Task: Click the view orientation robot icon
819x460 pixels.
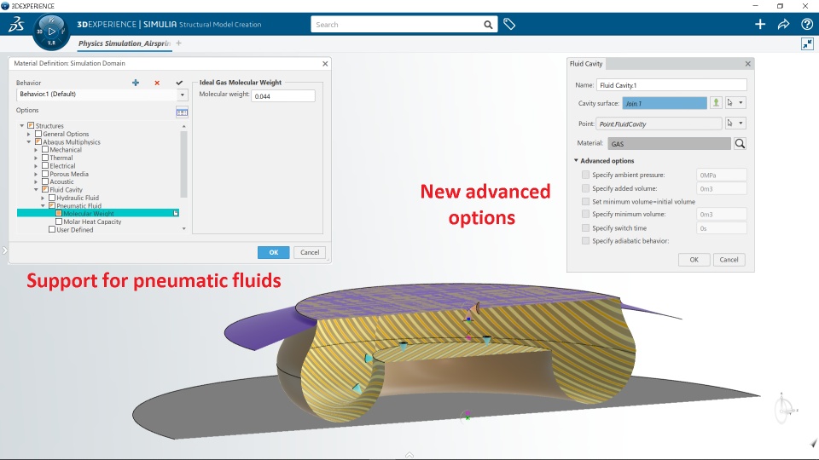Action: tap(783, 408)
